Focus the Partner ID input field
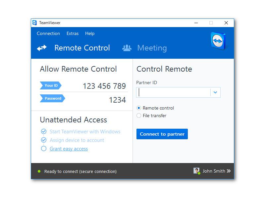 coord(173,92)
